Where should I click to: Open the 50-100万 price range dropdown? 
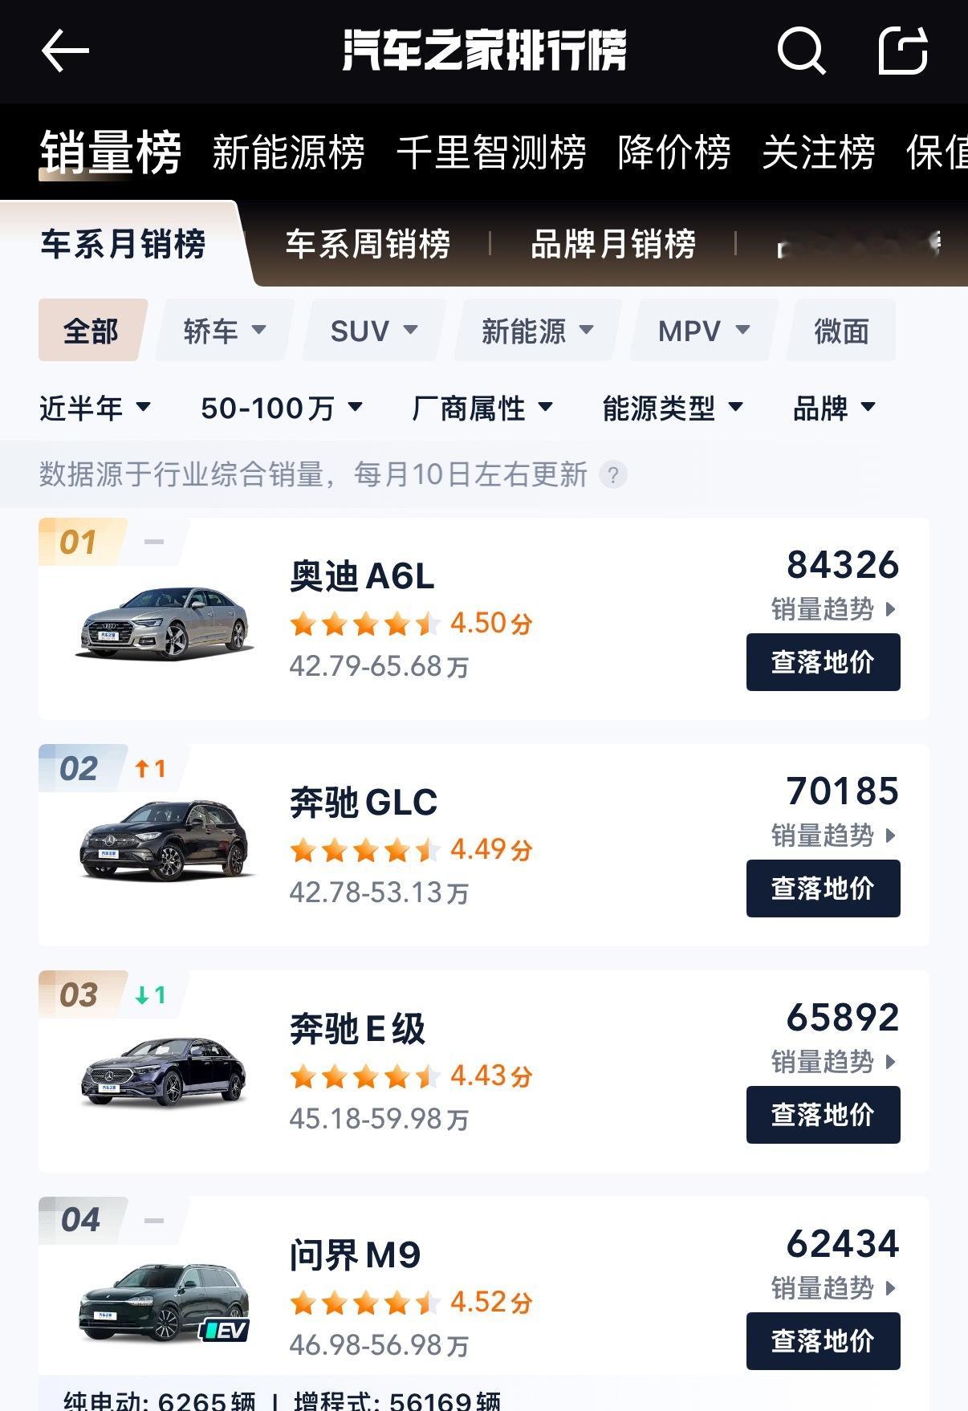point(282,409)
